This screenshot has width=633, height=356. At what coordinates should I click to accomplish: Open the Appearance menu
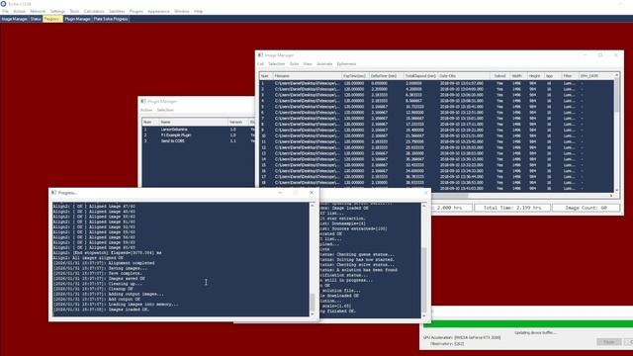pyautogui.click(x=158, y=11)
